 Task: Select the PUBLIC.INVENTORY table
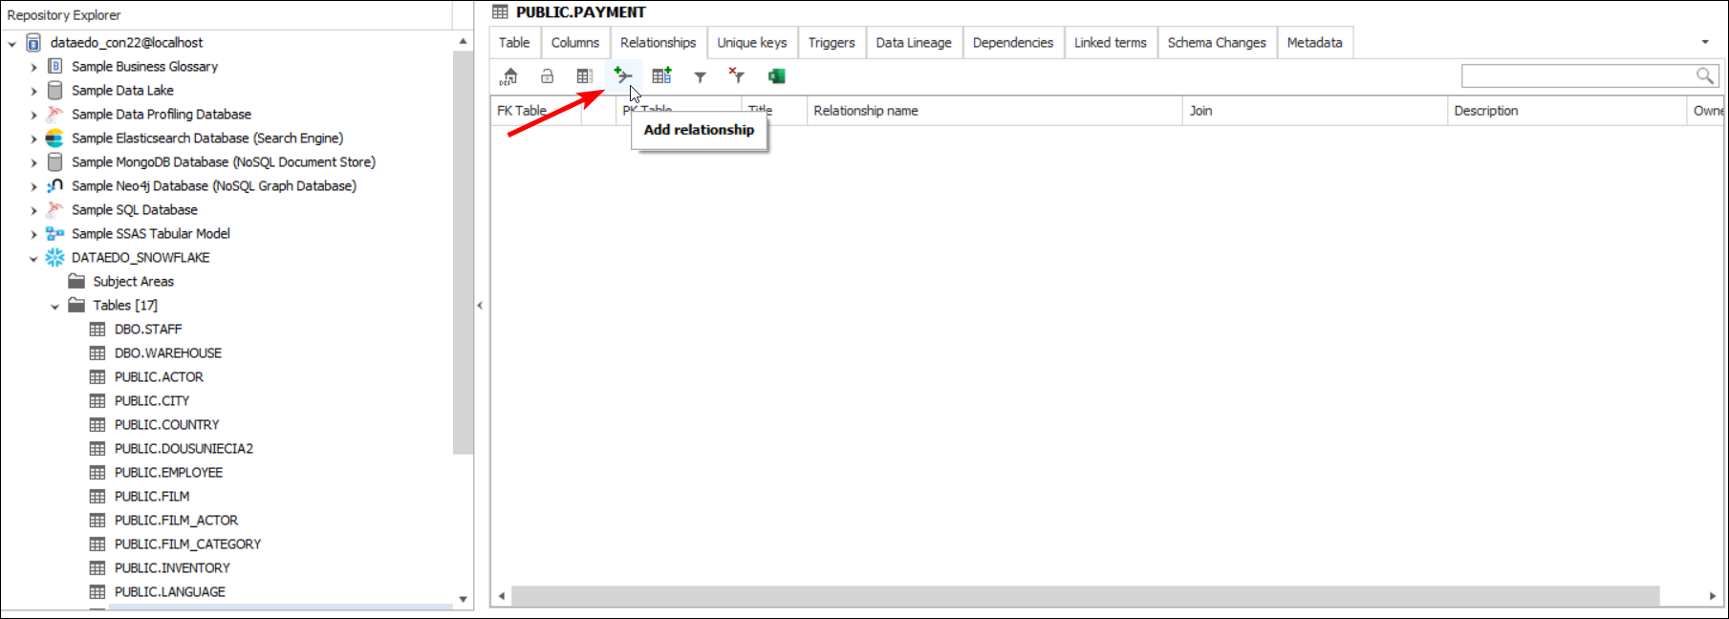(172, 567)
